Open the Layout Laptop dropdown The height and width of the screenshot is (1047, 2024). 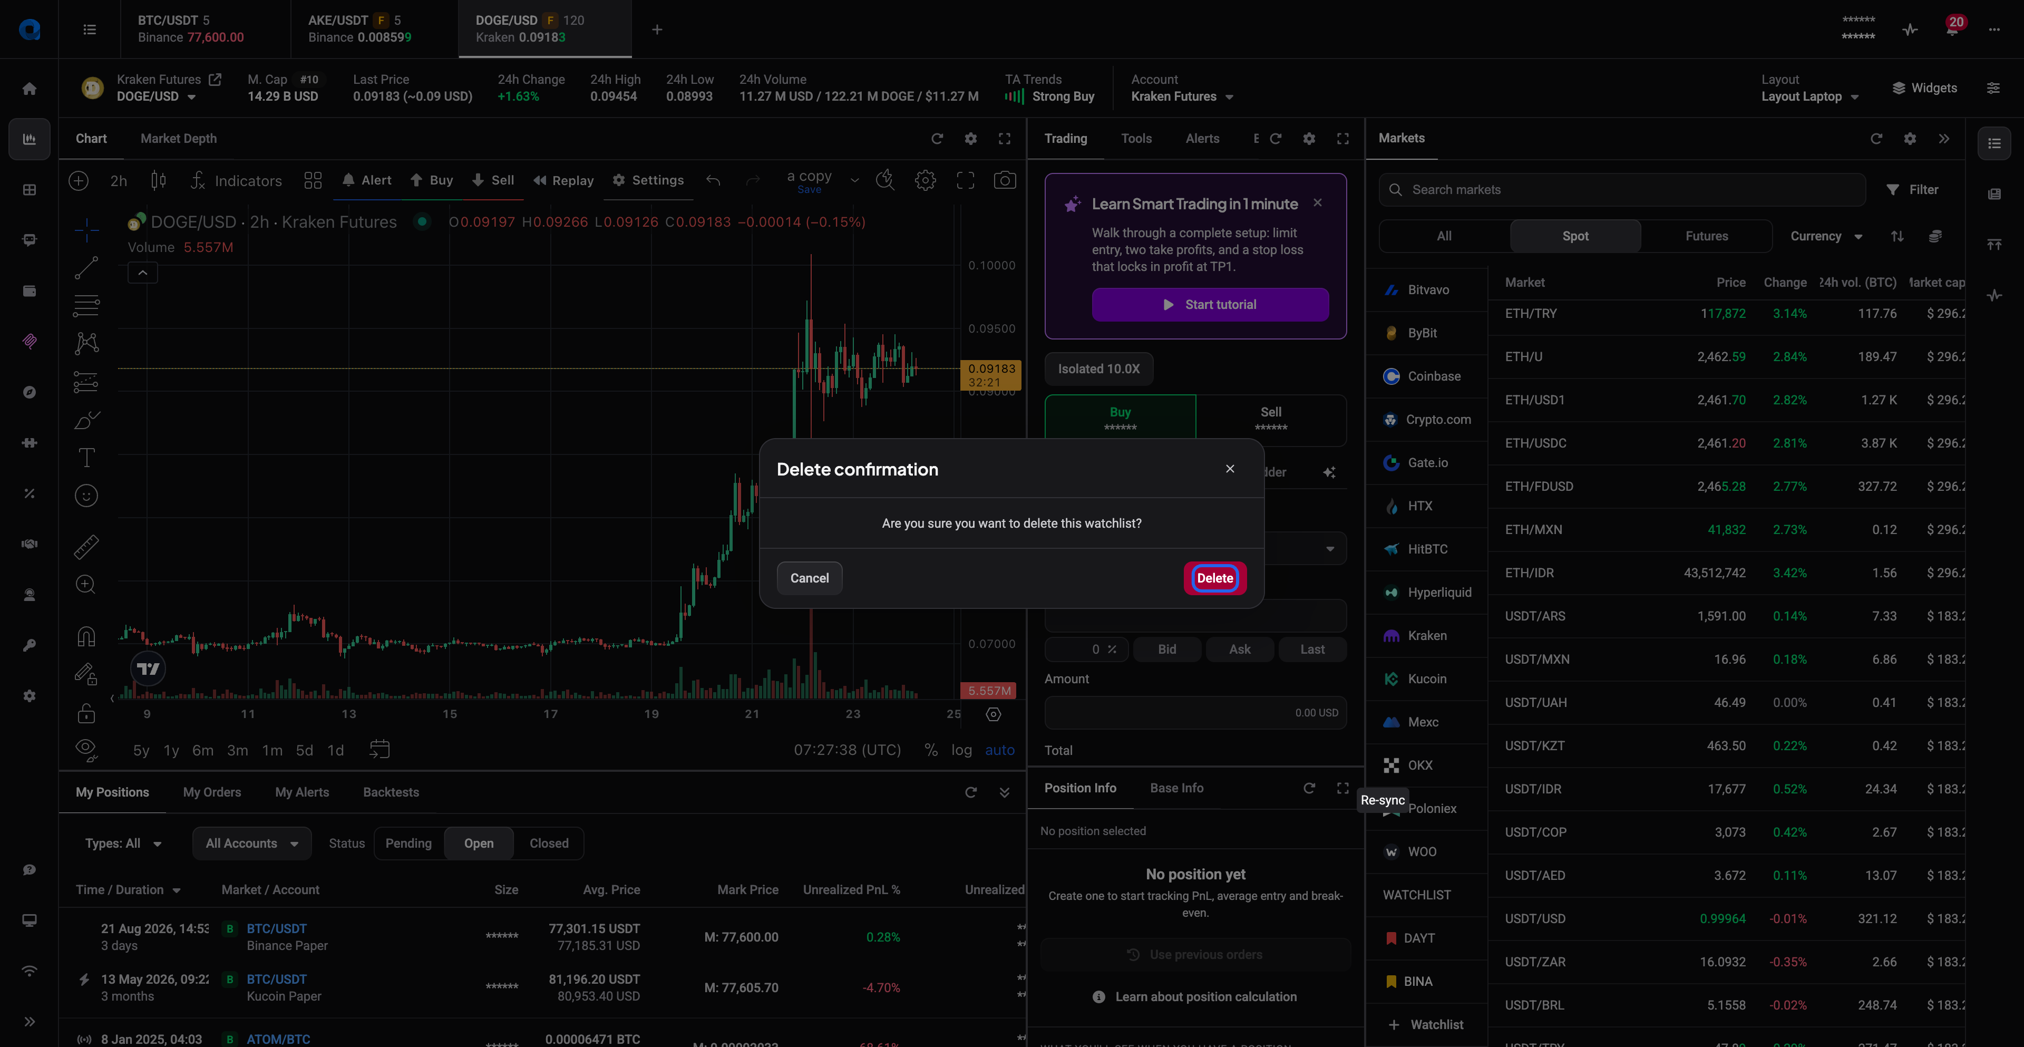(1809, 96)
